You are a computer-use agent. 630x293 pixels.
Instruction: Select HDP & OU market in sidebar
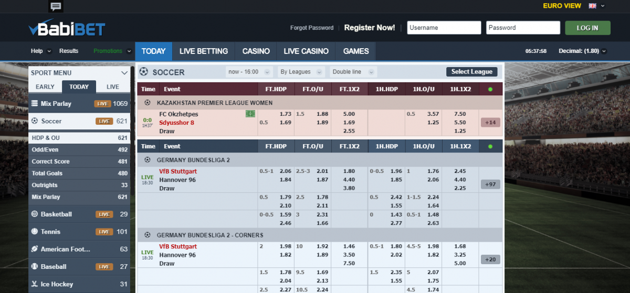(x=79, y=138)
